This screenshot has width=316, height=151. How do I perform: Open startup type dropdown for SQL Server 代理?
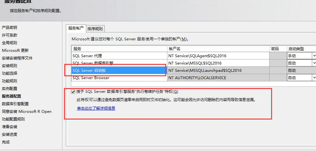(314, 56)
